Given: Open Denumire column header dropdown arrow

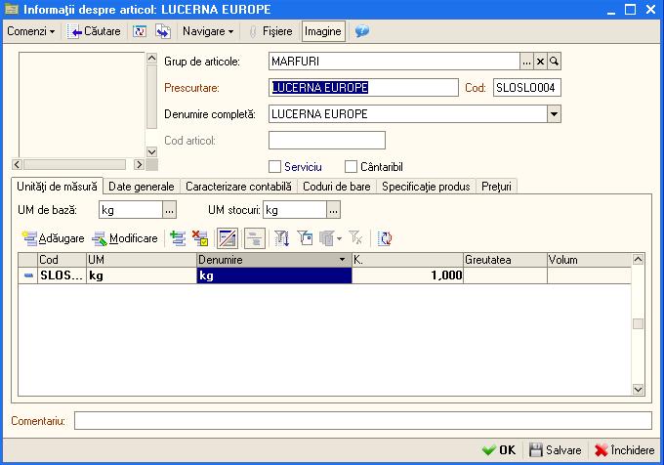Looking at the screenshot, I should pyautogui.click(x=342, y=260).
